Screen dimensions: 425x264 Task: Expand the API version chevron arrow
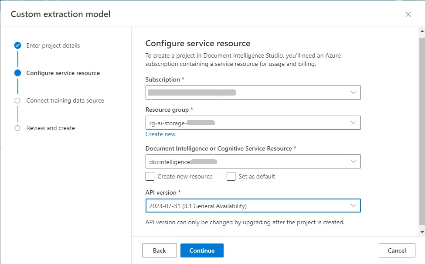click(354, 206)
